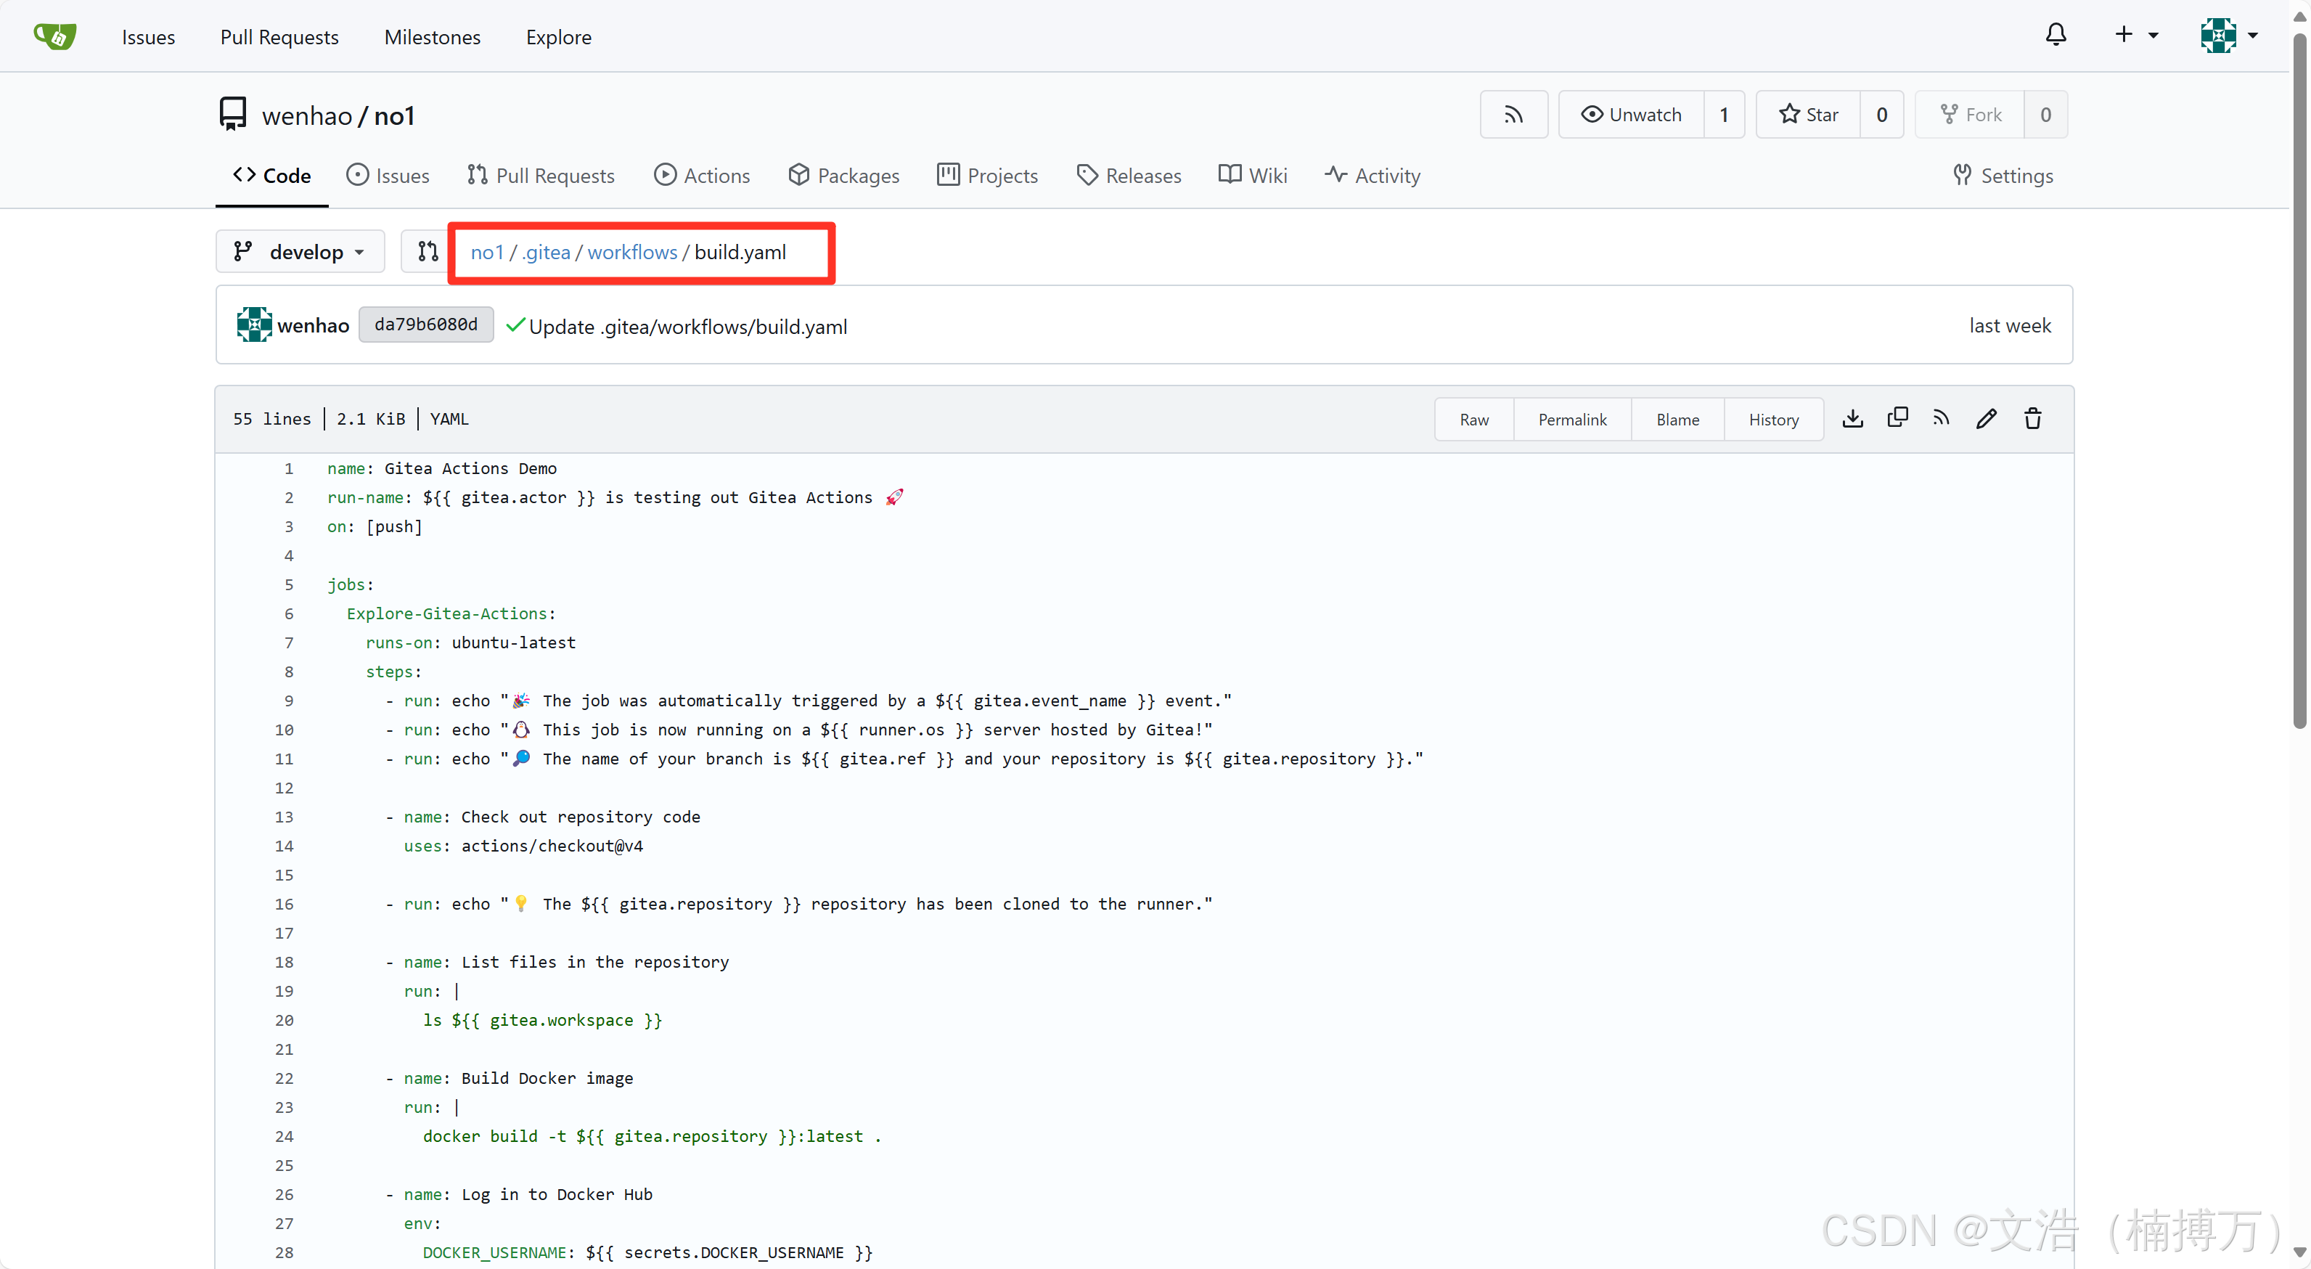Open the notifications bell

click(x=2056, y=36)
